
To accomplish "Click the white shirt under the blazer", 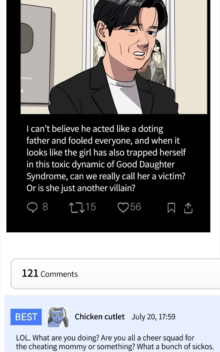I will point(123,92).
